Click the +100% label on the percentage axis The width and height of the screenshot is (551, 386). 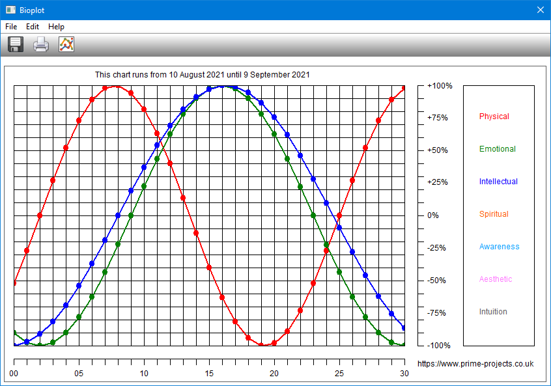(440, 86)
